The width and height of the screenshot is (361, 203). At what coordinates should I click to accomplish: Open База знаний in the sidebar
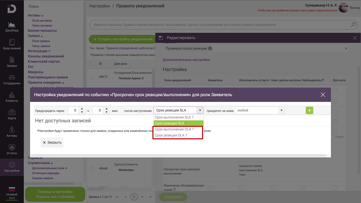12,44
